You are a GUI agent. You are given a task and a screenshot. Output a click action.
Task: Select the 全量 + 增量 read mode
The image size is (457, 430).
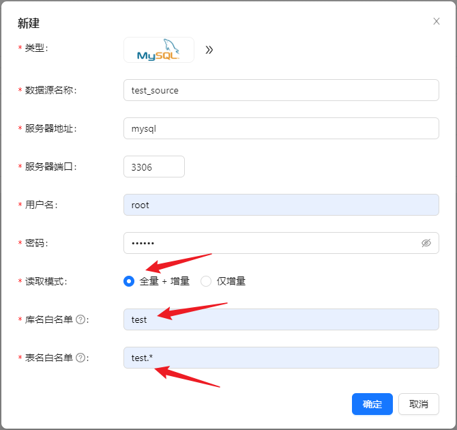[129, 281]
